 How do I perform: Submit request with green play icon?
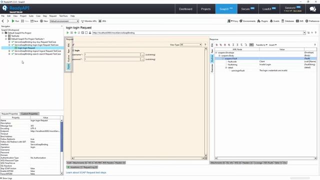coord(68,32)
